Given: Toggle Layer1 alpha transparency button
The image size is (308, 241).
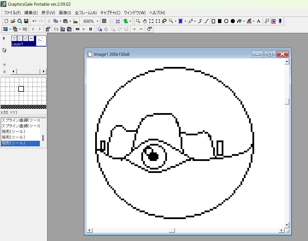Looking at the screenshot, I should (26, 38).
